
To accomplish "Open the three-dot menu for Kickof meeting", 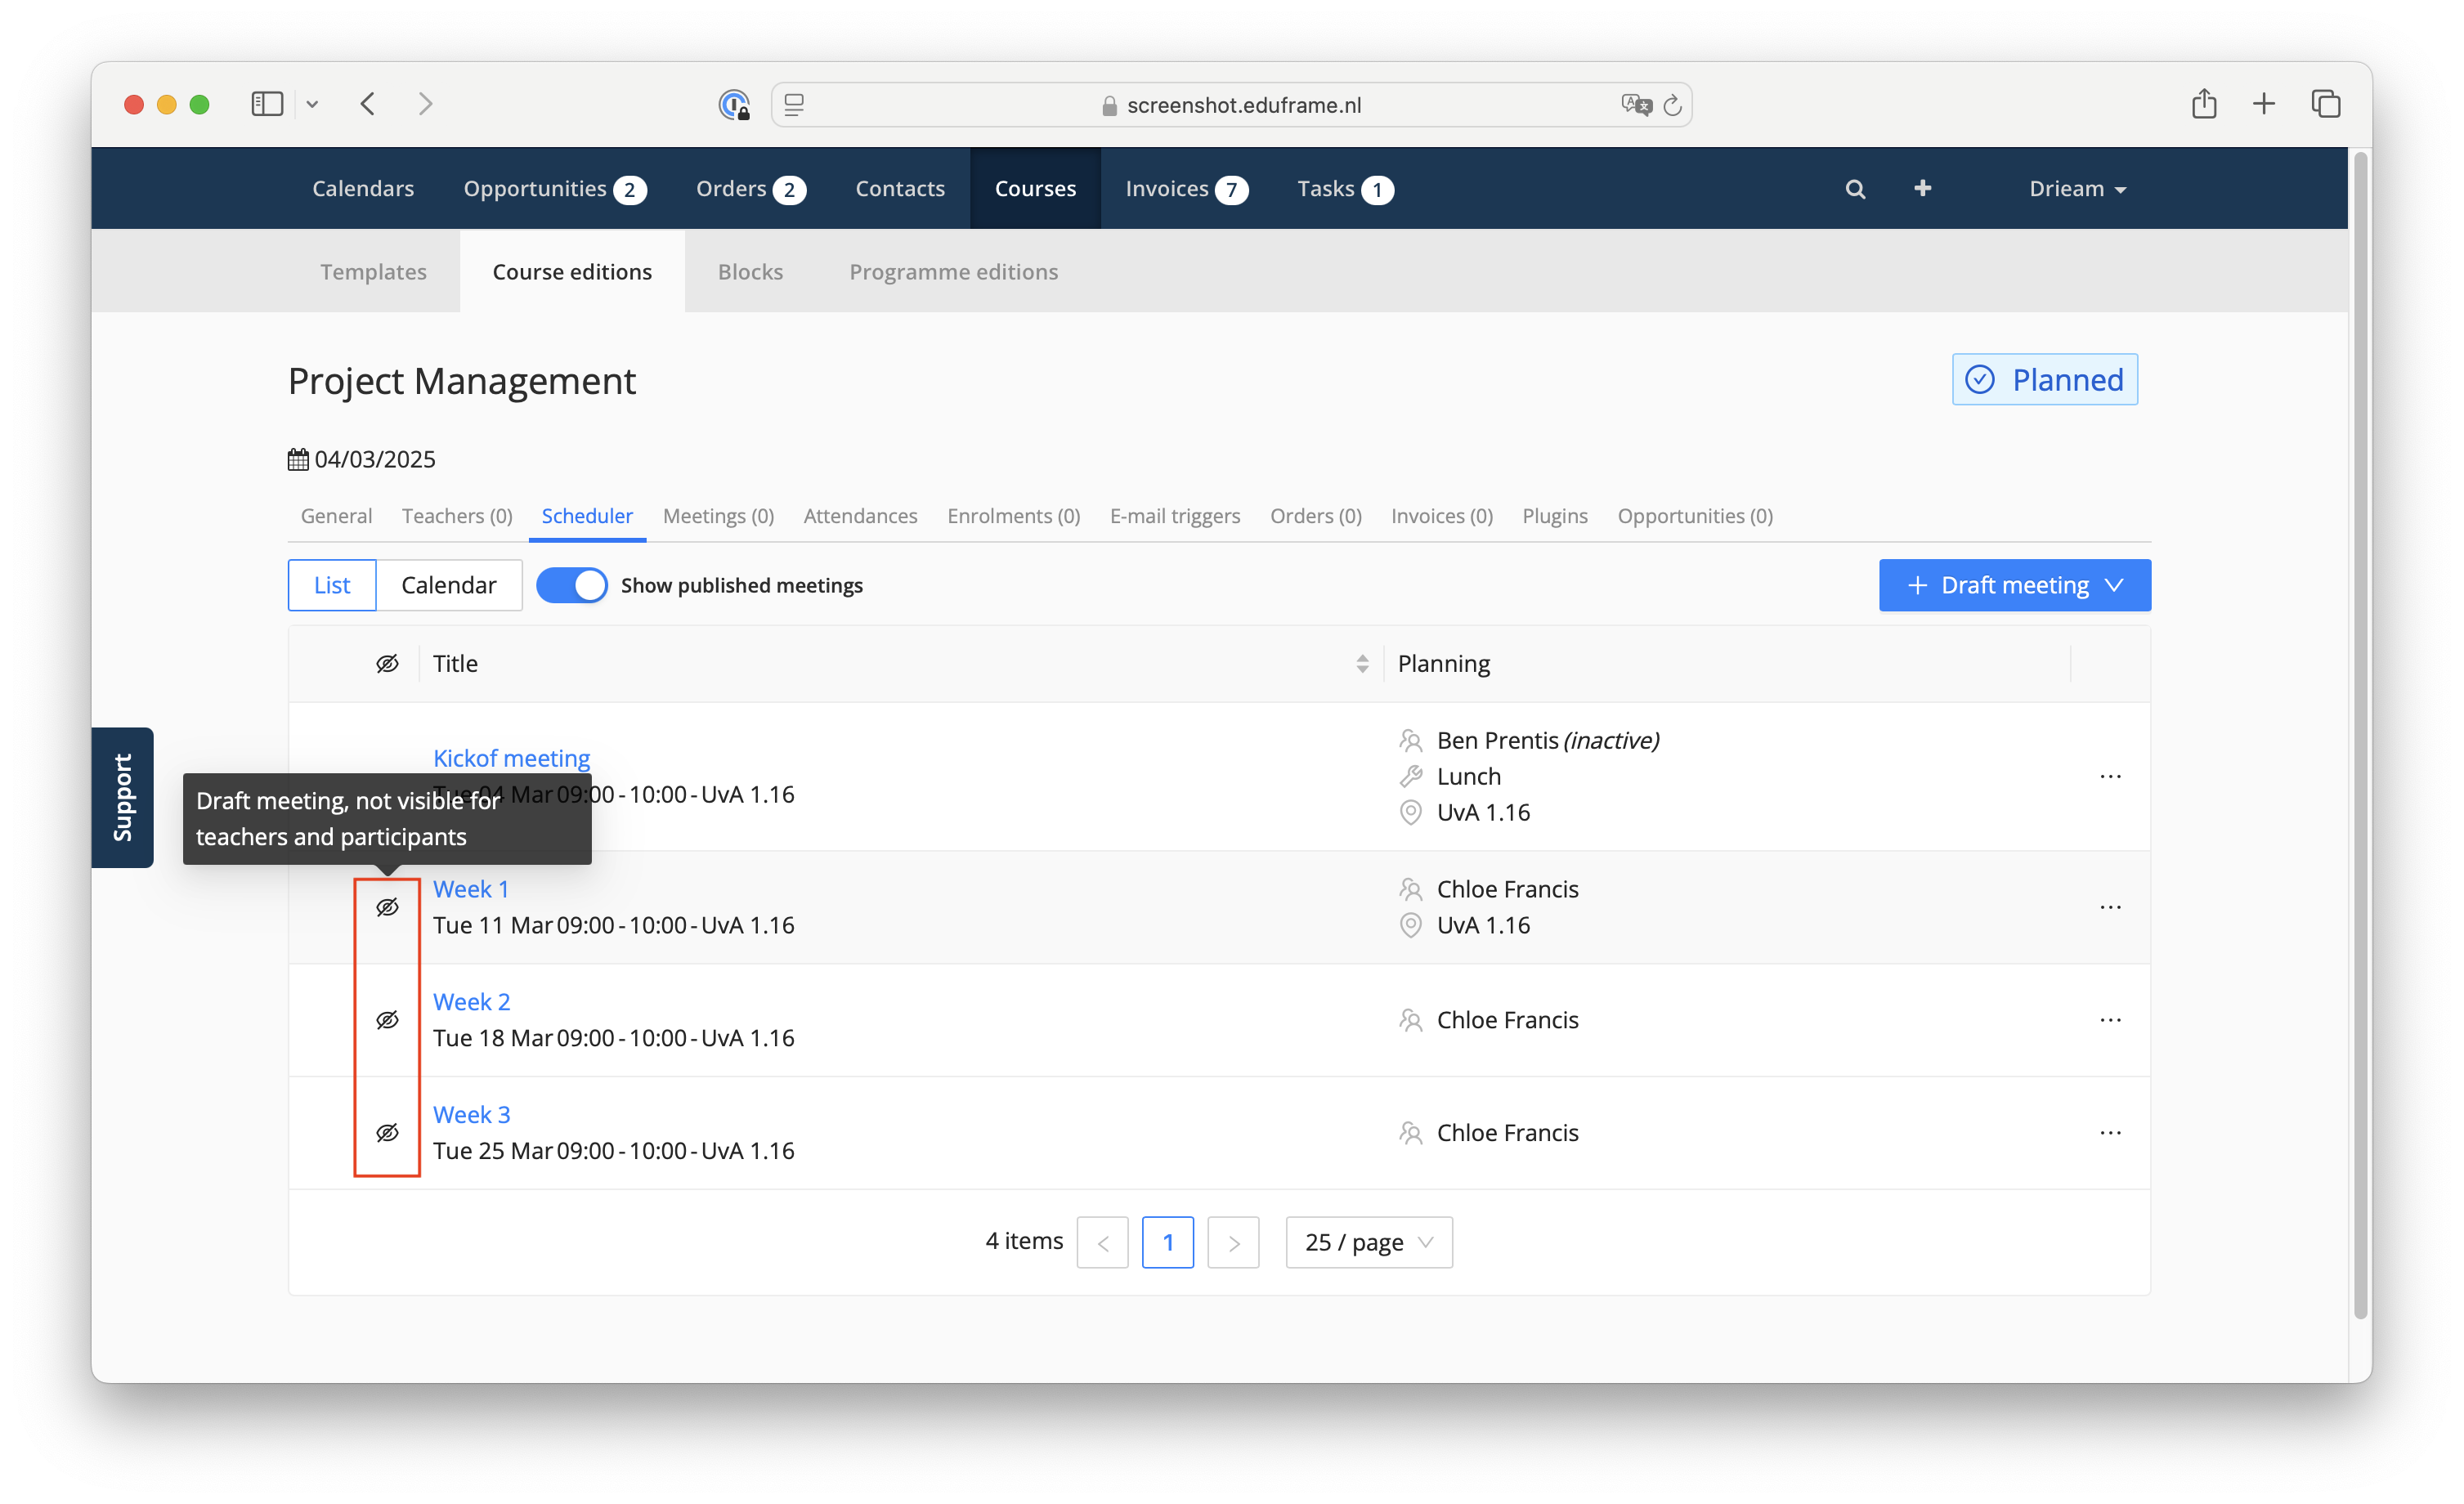I will (2110, 777).
